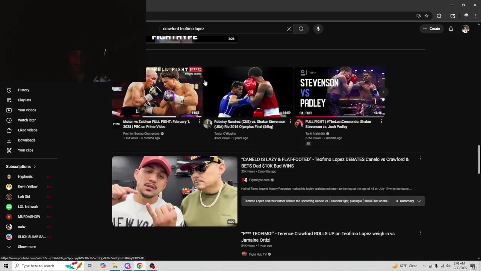Click the search magnifier button
Viewport: 481px width, 271px height.
301,29
